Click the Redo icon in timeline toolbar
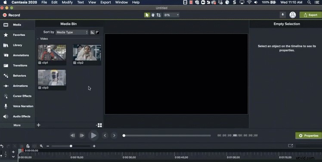 [8, 146]
